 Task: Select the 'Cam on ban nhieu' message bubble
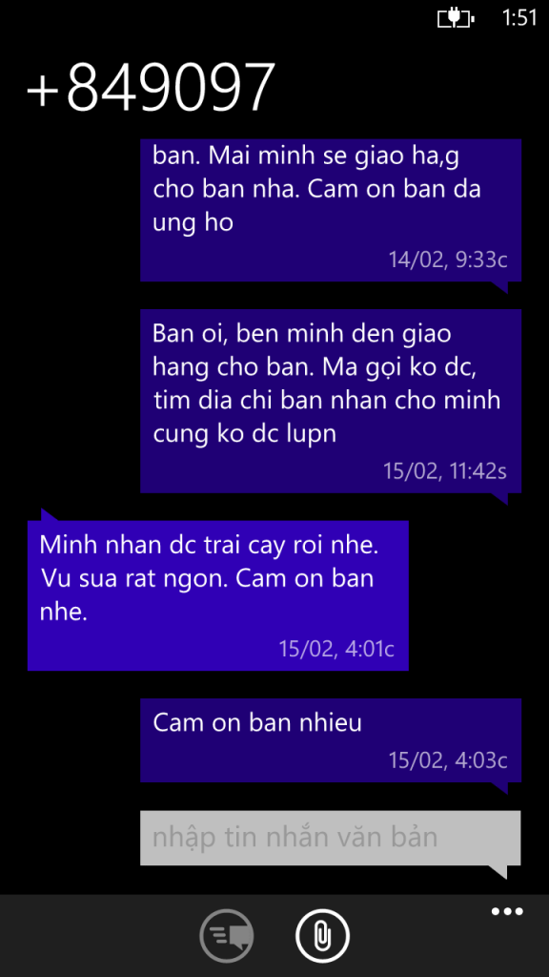(331, 739)
